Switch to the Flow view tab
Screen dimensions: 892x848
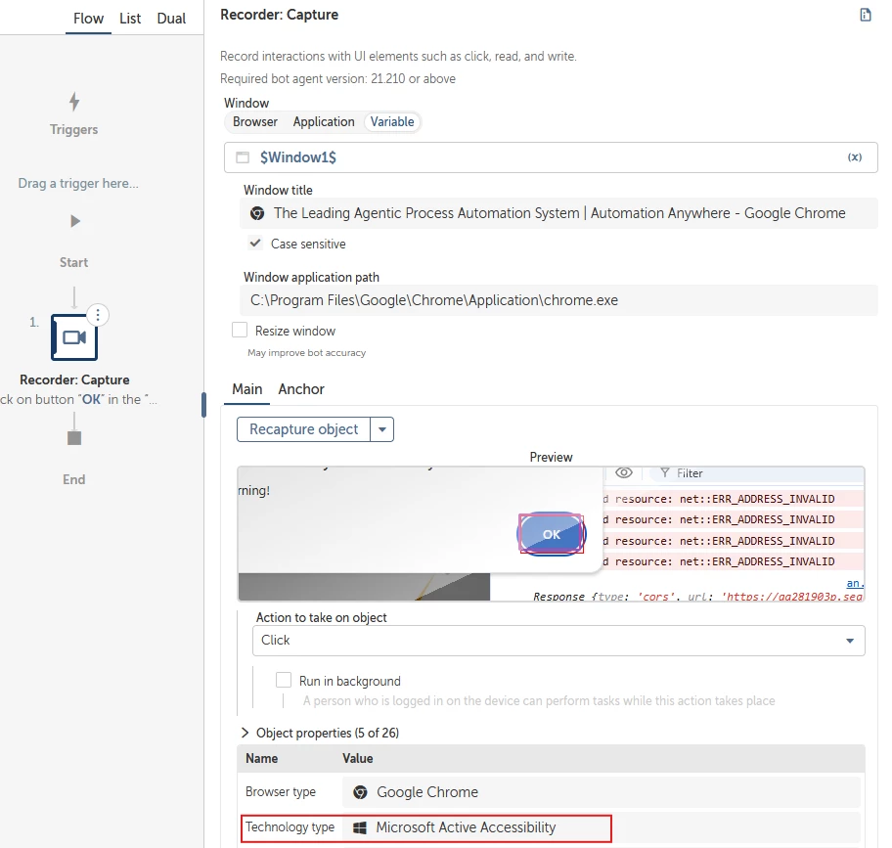88,19
